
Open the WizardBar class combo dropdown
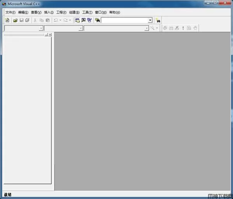coord(41,28)
